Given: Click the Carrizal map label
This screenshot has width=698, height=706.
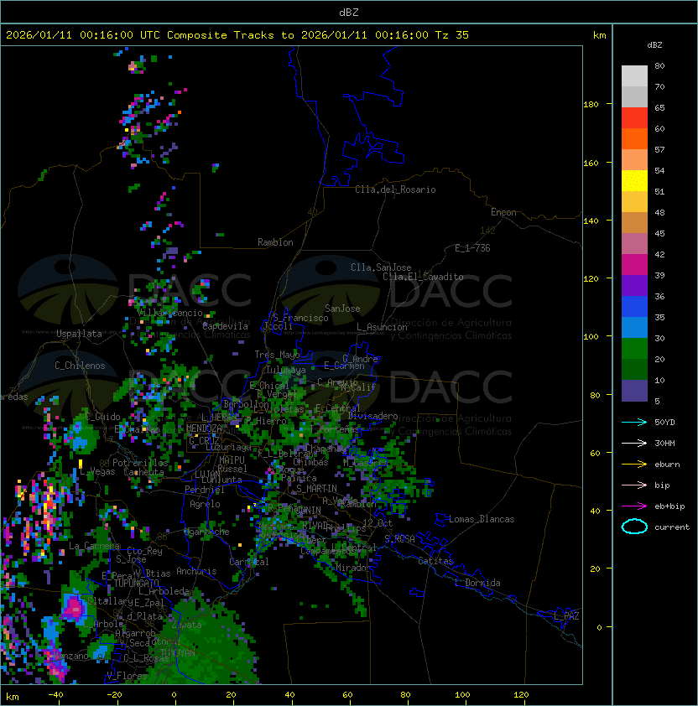Looking at the screenshot, I should (x=249, y=562).
